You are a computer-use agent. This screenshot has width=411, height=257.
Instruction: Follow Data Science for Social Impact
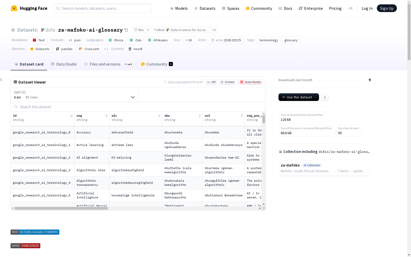(182, 30)
